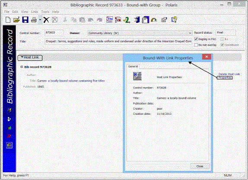
Task: Click the Creator value 'peer'
Action: click(159, 109)
